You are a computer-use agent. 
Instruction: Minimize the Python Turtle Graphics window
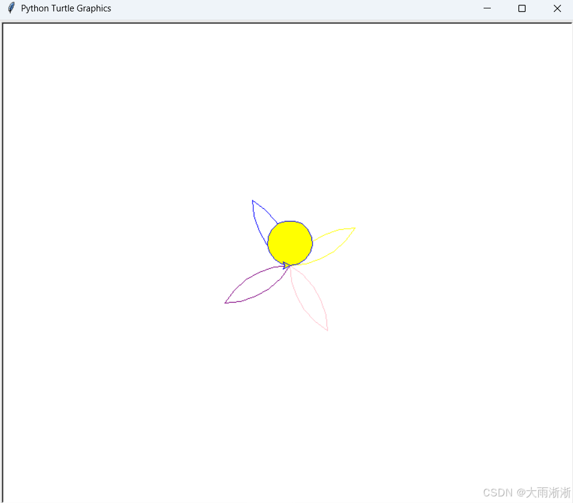click(487, 8)
